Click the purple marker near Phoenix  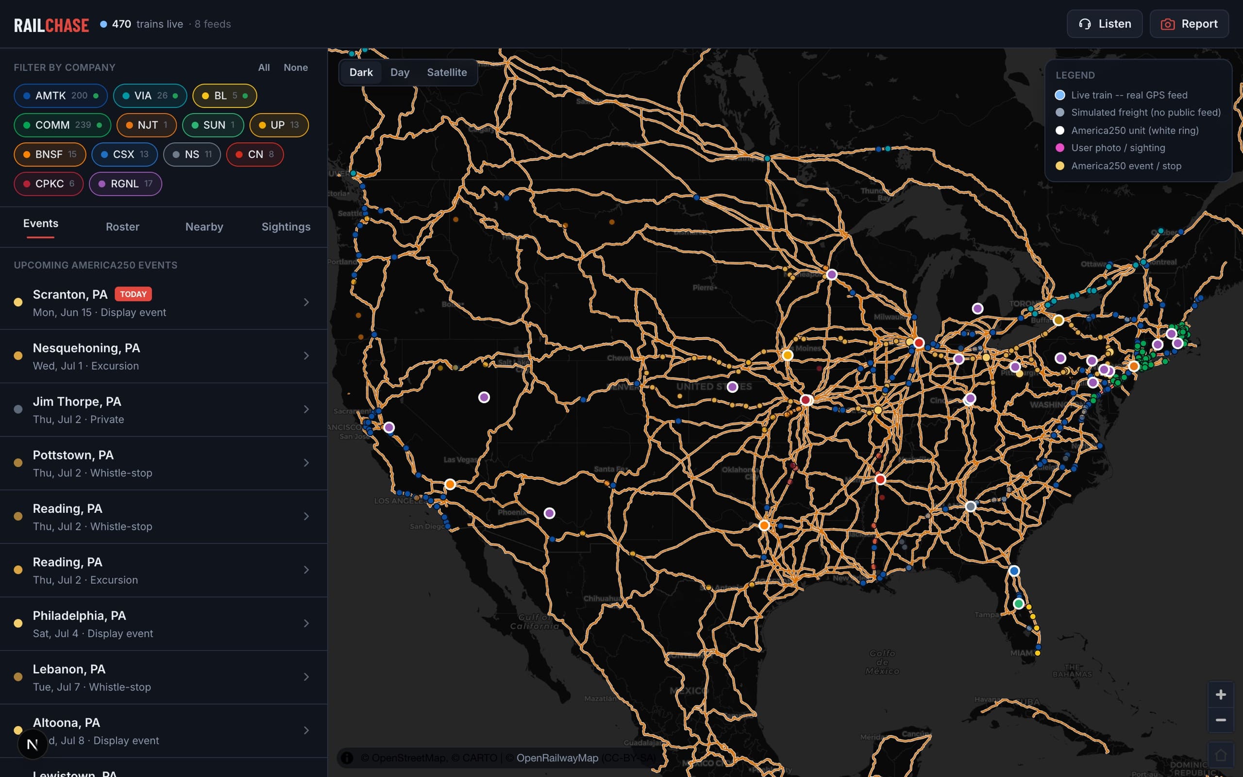pos(549,513)
